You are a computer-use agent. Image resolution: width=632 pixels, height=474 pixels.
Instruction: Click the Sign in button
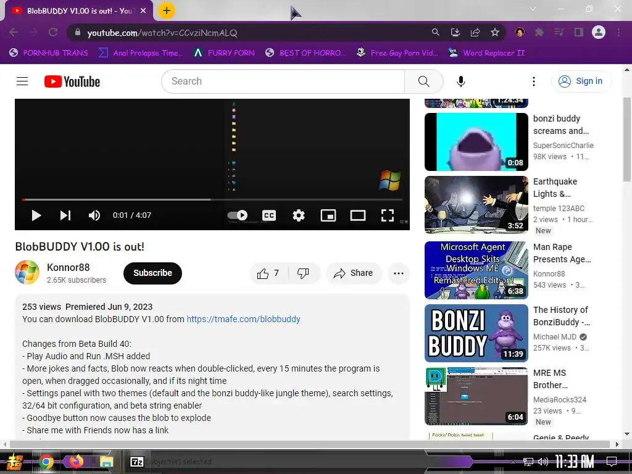(581, 81)
